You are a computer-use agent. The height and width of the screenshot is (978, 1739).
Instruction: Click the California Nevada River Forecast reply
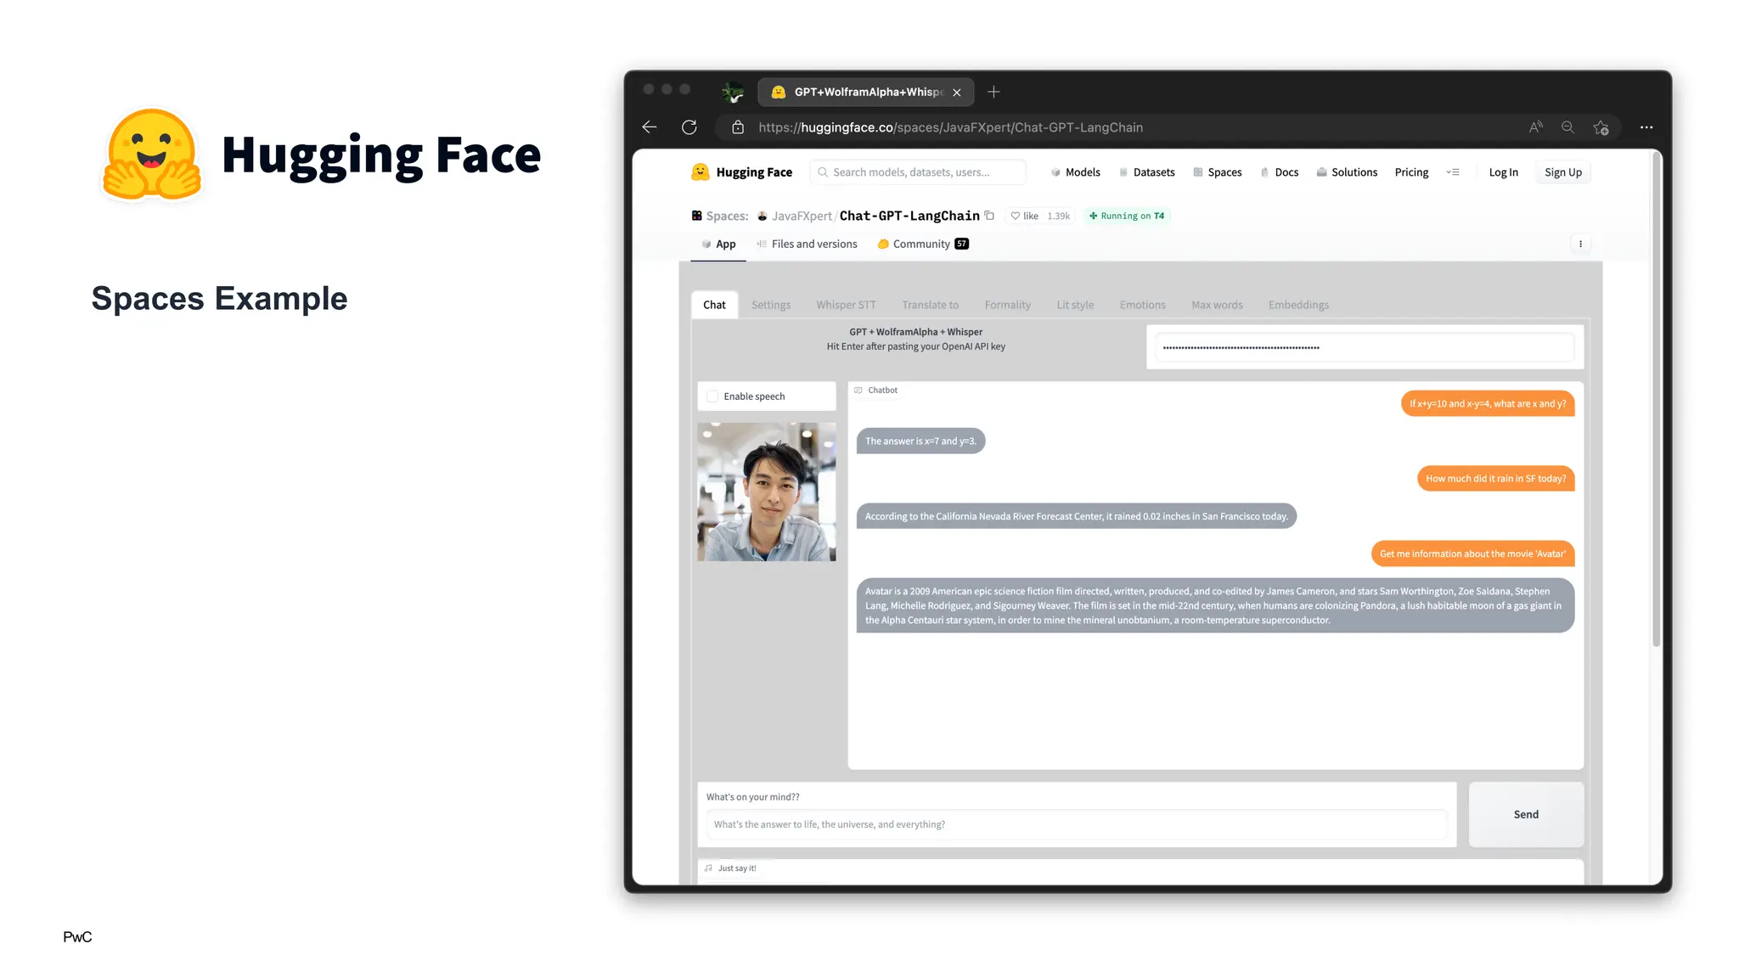[1076, 516]
